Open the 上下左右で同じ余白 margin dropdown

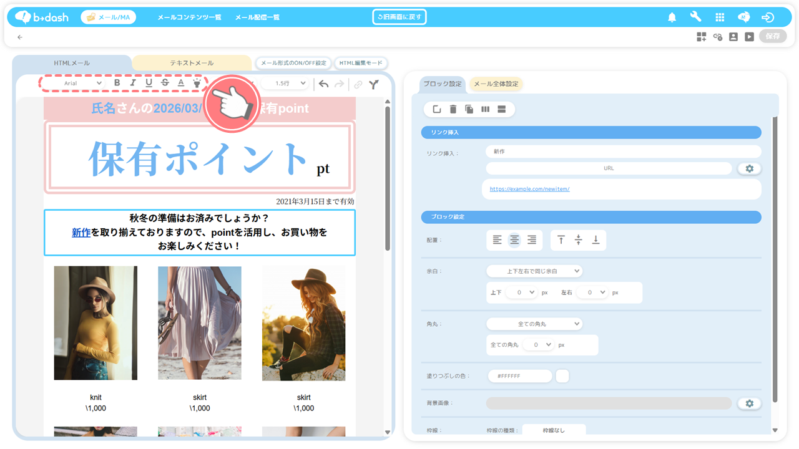[534, 271]
